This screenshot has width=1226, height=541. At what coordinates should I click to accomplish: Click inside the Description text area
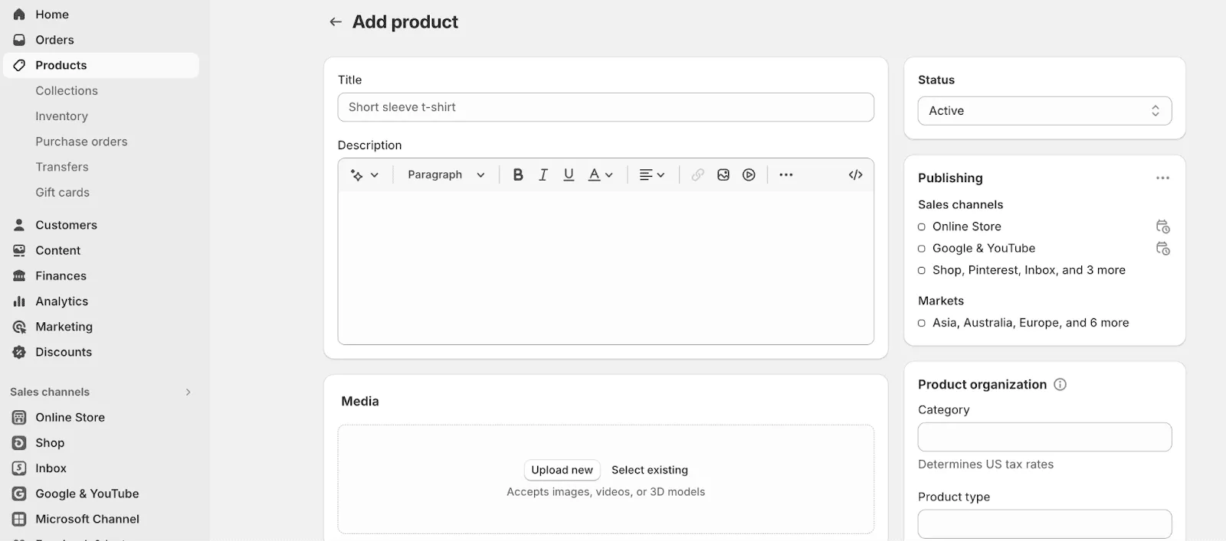point(605,267)
